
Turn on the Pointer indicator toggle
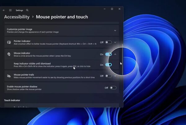tap(108, 42)
